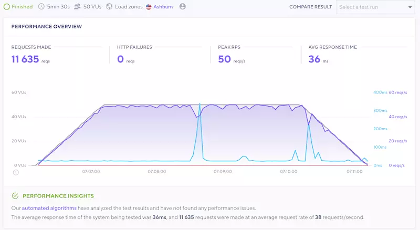This screenshot has width=420, height=230.
Task: Click the virtual users icon
Action: point(78,7)
